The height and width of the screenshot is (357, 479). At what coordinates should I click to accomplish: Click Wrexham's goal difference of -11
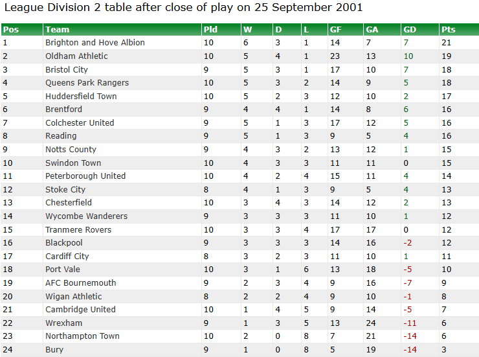410,323
